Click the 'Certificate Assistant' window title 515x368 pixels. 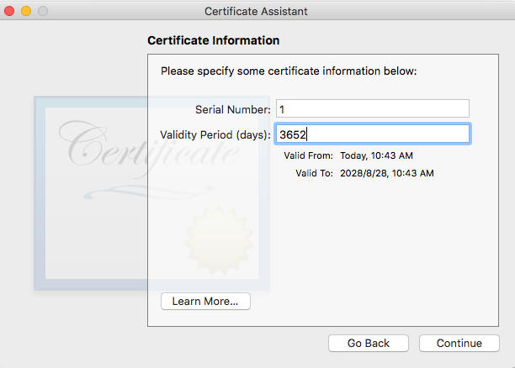(256, 12)
